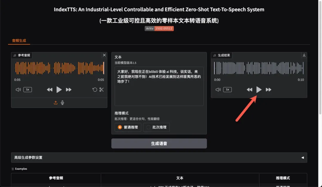Play the generated audio result

[259, 89]
